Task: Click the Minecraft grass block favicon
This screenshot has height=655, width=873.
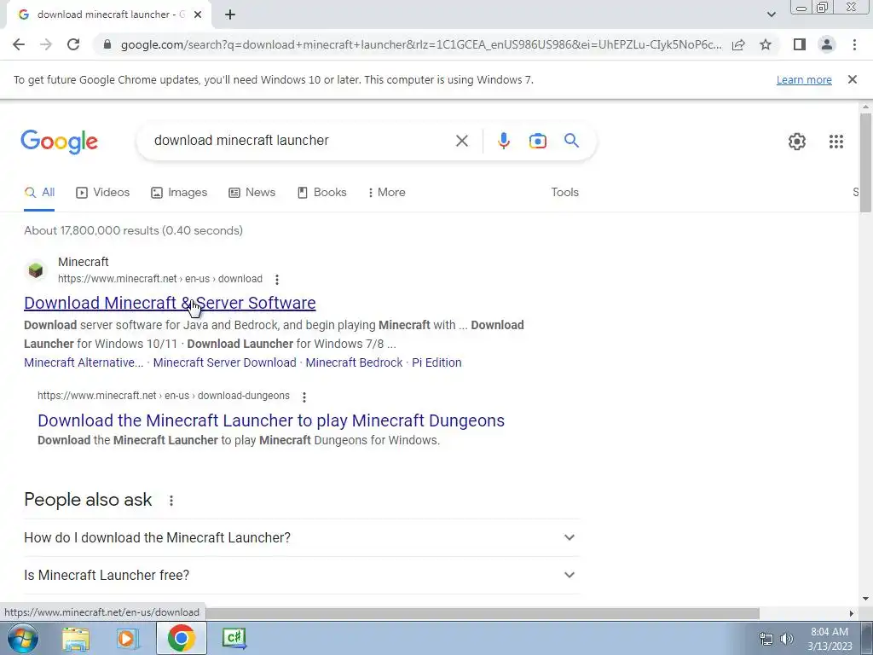Action: [x=36, y=270]
